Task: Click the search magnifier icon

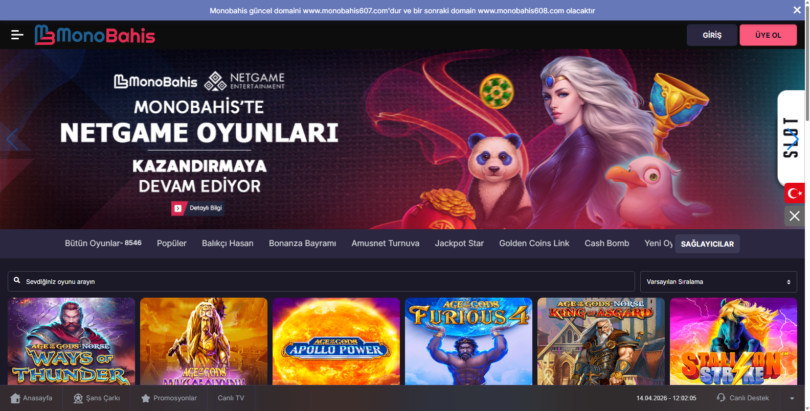Action: [x=17, y=280]
